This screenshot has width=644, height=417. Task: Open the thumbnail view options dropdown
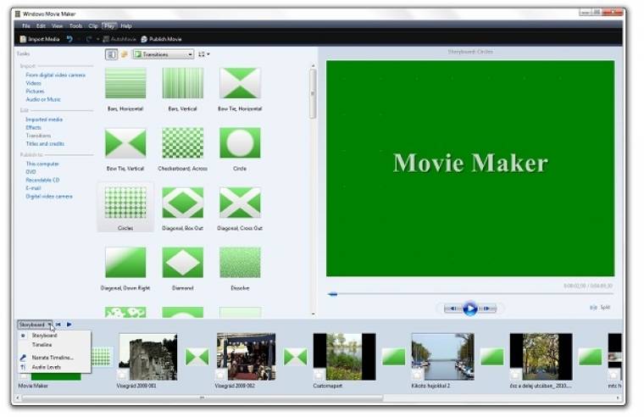click(203, 54)
